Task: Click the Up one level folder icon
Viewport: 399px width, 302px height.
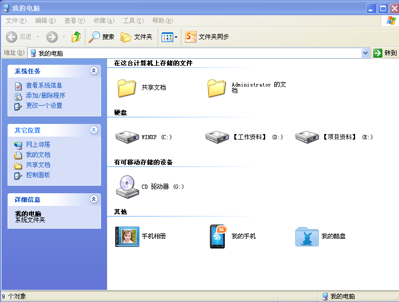Action: coord(76,37)
